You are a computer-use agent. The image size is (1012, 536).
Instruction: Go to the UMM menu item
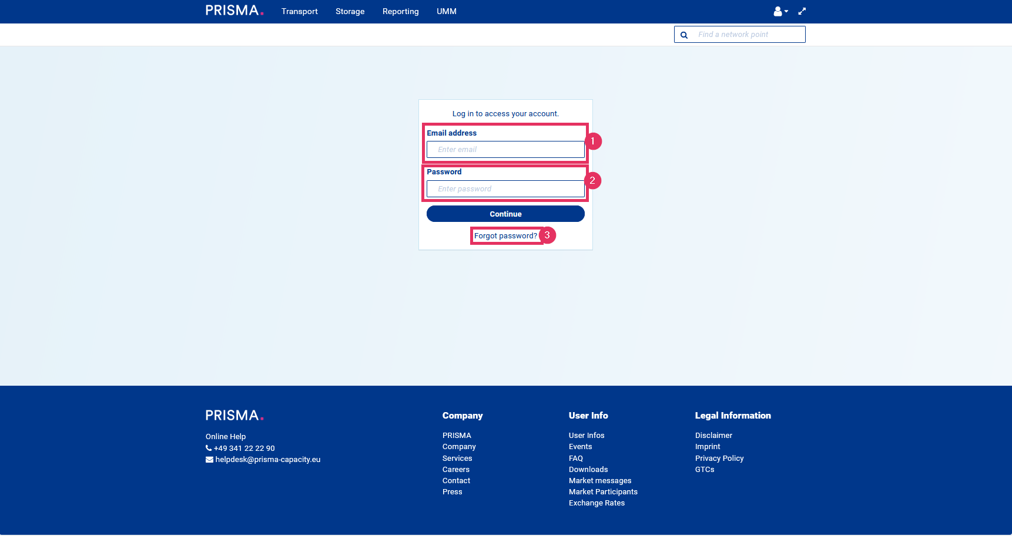(446, 11)
